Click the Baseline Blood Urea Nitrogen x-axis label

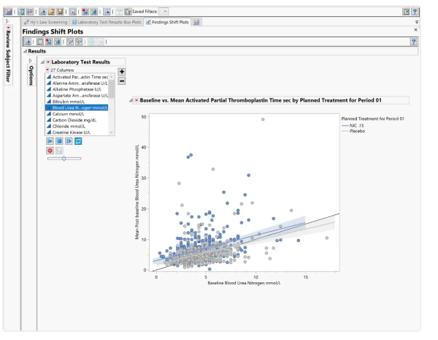pyautogui.click(x=244, y=283)
